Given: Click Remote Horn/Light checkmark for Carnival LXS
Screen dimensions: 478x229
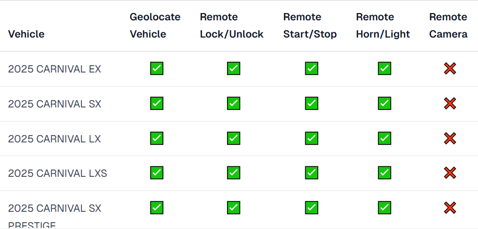Looking at the screenshot, I should [x=385, y=173].
